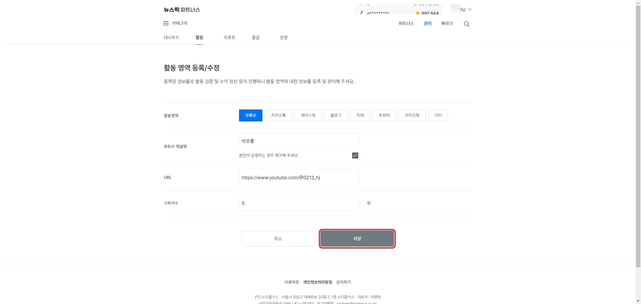Switch to the 활동 tab

[199, 37]
